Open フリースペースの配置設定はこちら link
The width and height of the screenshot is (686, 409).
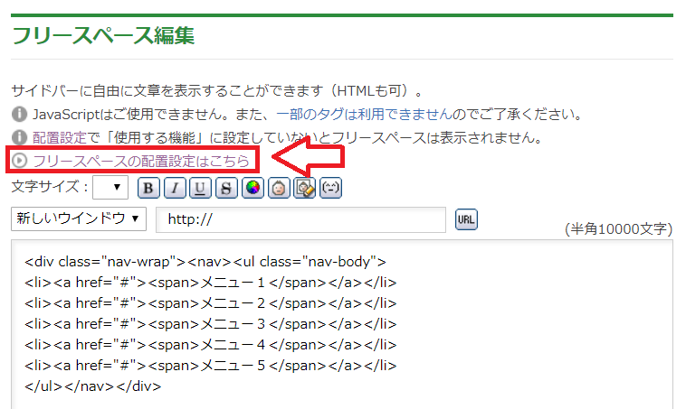point(141,161)
